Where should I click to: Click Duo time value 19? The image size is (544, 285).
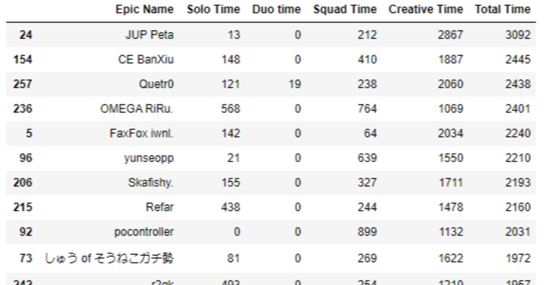295,84
